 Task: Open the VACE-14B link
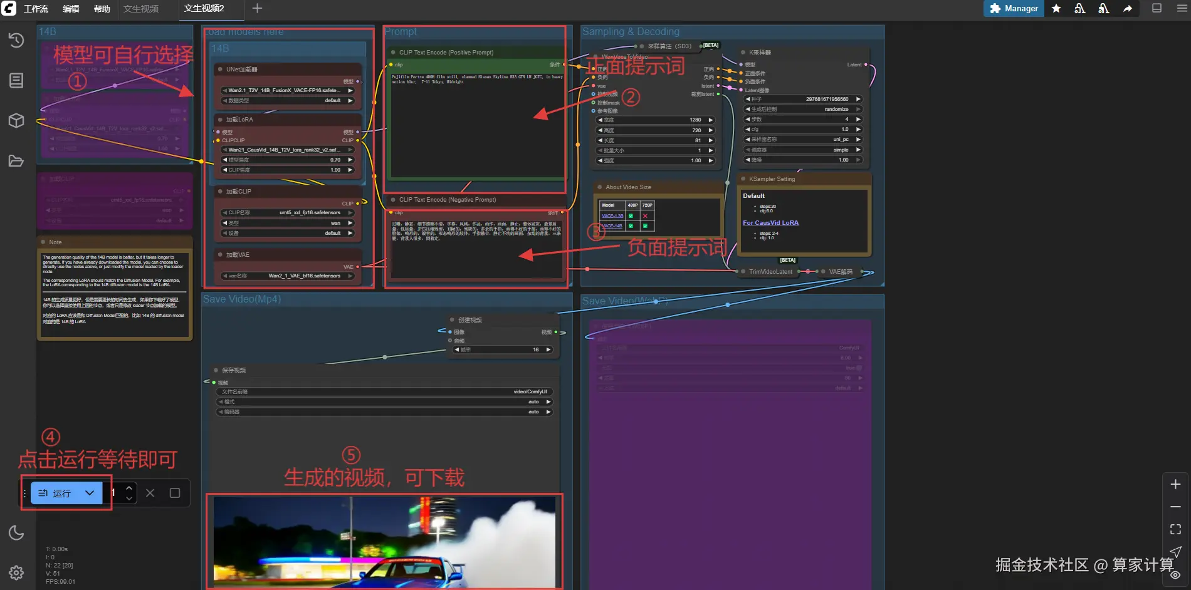[612, 225]
